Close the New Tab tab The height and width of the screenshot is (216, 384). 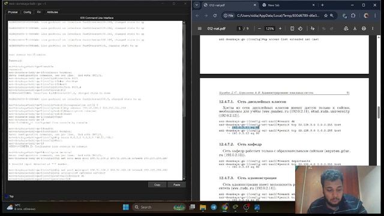[x=313, y=5]
